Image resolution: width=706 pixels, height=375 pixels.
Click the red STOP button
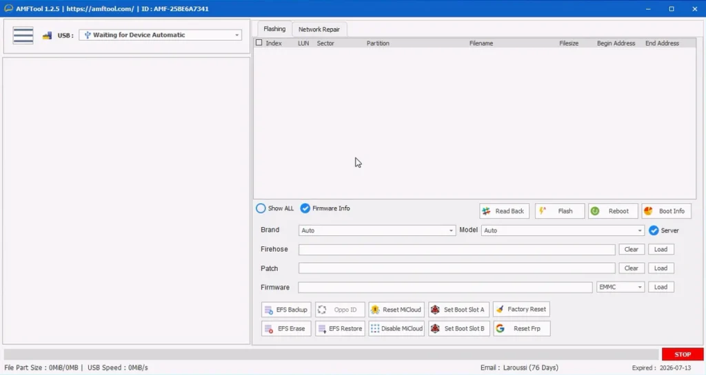click(683, 354)
